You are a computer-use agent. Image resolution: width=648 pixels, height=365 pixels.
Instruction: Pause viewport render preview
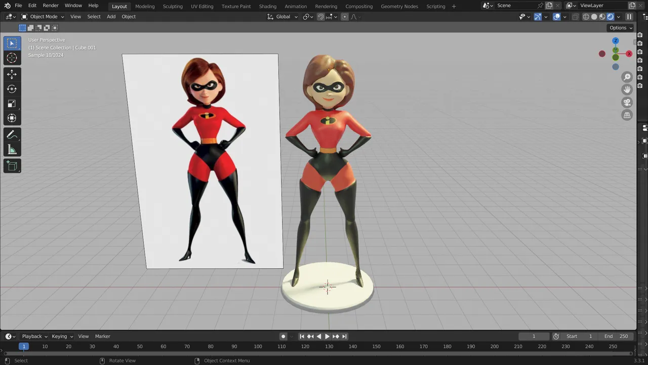pos(629,17)
